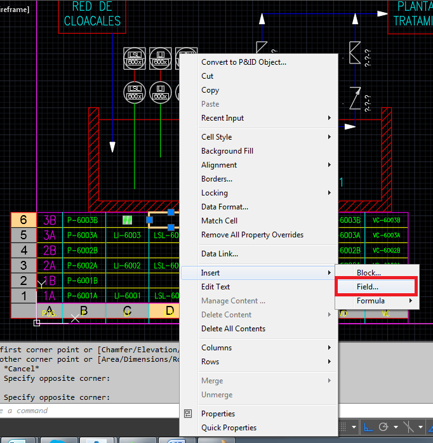Toggle the grid display status icon
This screenshot has height=443, width=433.
coord(342,427)
